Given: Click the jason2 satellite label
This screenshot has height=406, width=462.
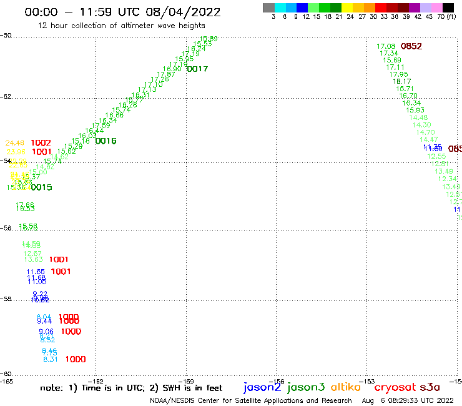Looking at the screenshot, I should click(262, 387).
